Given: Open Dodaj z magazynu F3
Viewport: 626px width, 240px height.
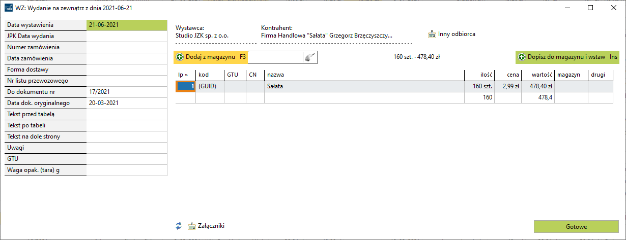Looking at the screenshot, I should tap(211, 57).
